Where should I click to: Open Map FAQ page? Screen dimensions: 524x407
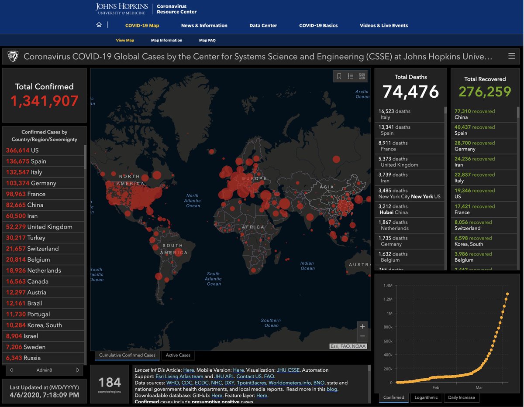coord(207,40)
